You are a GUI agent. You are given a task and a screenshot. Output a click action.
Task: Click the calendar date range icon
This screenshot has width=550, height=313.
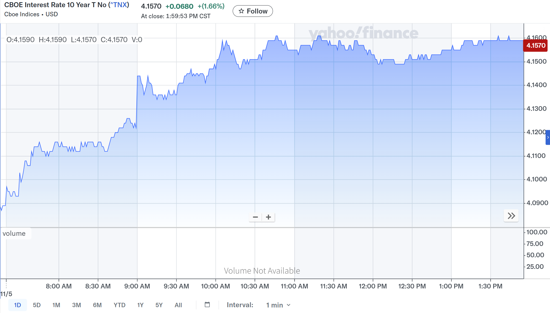(207, 305)
